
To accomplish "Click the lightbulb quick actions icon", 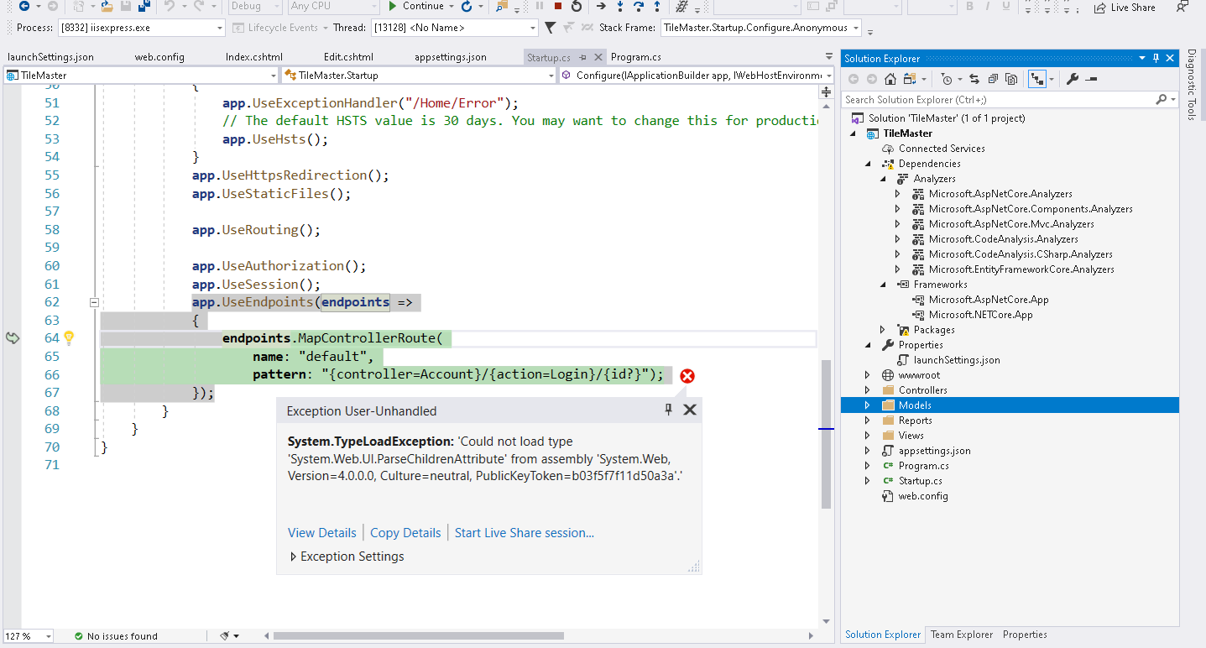I will 69,338.
